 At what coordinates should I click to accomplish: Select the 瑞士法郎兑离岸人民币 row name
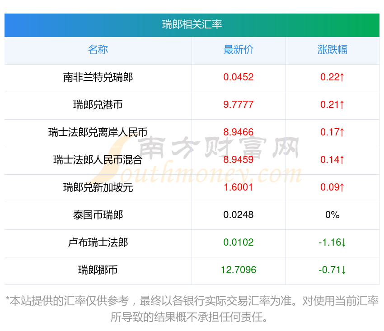(98, 132)
